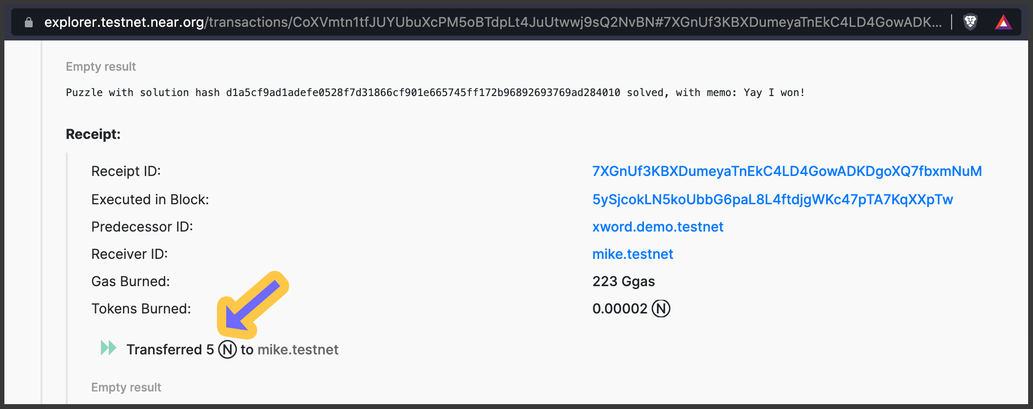This screenshot has width=1033, height=409.
Task: Click the Receipt heading
Action: point(93,134)
